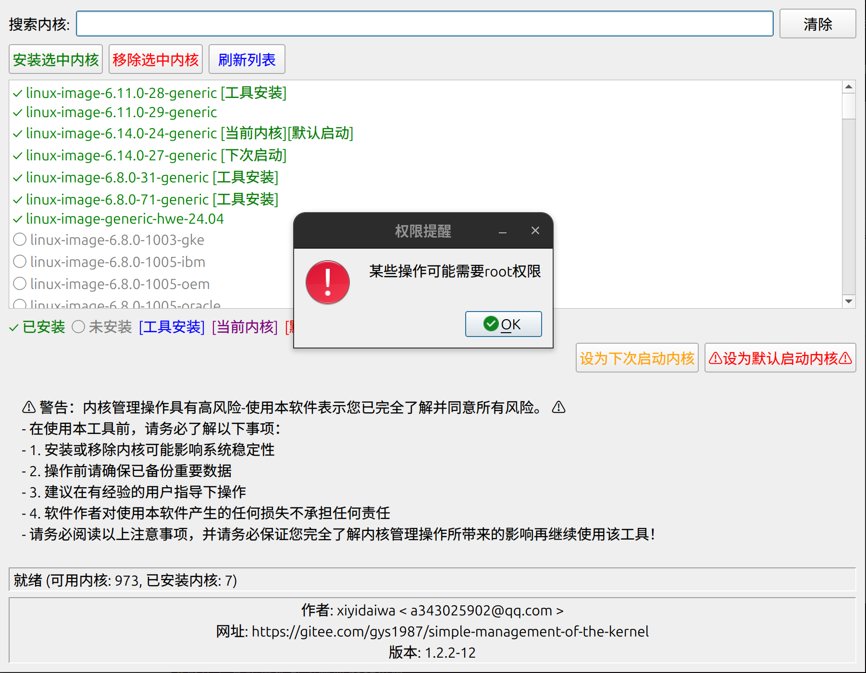Screen dimensions: 866x673
Task: Click checkmark icon of linux-image-generic-hwe-24.04
Action: click(18, 219)
